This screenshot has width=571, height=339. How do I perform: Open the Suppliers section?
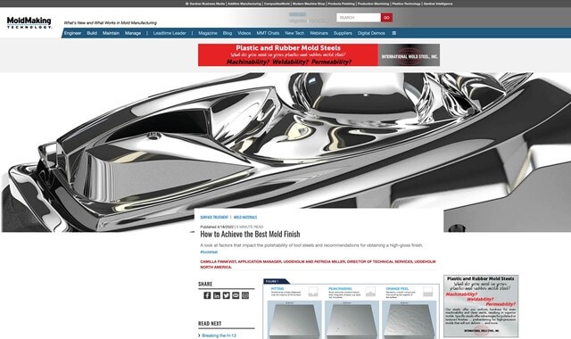click(x=343, y=33)
